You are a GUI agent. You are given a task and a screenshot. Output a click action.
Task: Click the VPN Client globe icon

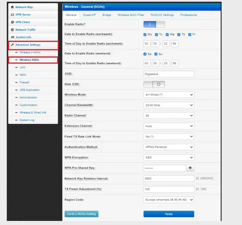(x=12, y=22)
